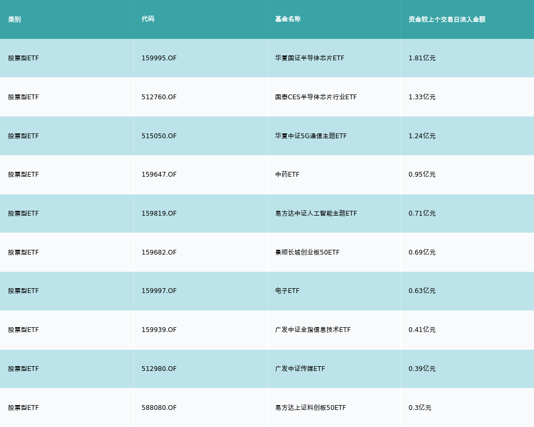The width and height of the screenshot is (534, 427).
Task: Select code 159647.OF
Action: (159, 175)
